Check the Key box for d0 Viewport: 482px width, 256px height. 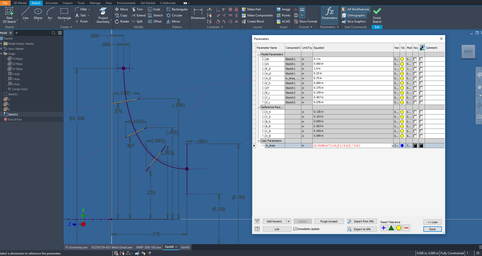[x=415, y=59]
